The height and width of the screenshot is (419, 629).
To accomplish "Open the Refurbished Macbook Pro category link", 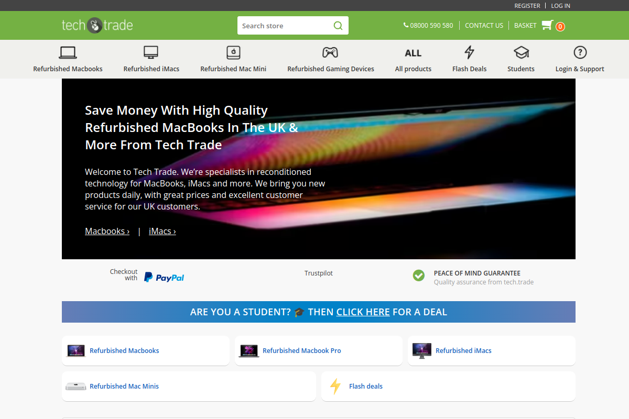I will point(302,351).
